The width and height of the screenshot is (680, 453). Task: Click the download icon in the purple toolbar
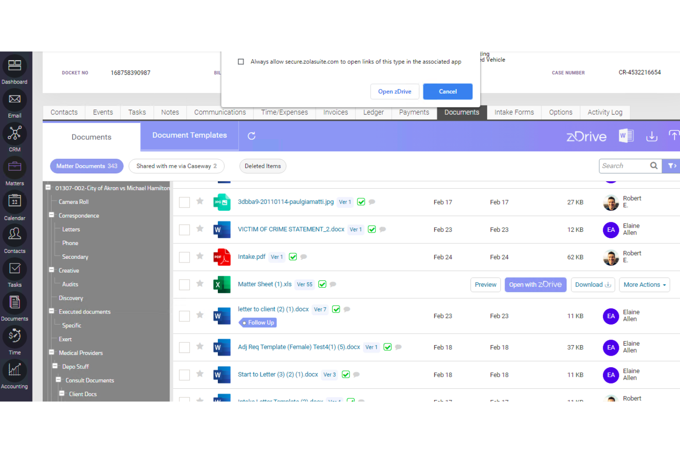[652, 136]
